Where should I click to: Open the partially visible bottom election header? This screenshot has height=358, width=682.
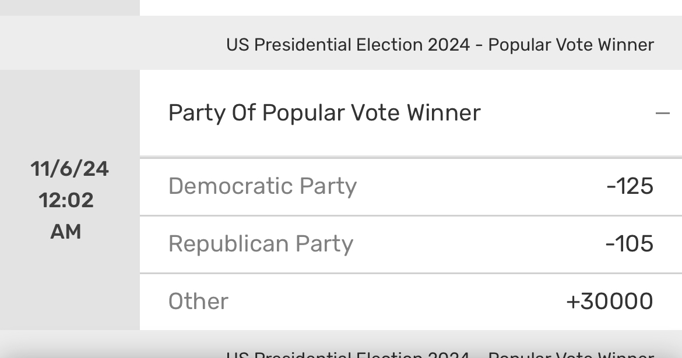(440, 354)
